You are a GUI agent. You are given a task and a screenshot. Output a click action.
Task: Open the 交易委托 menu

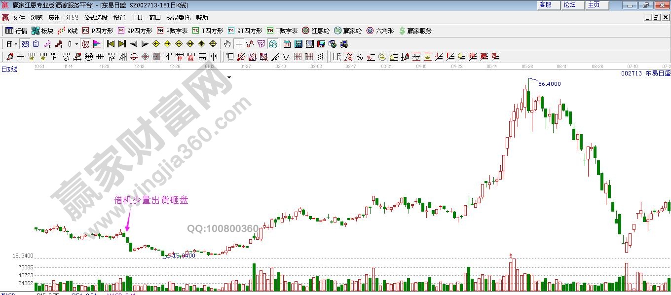pyautogui.click(x=178, y=17)
